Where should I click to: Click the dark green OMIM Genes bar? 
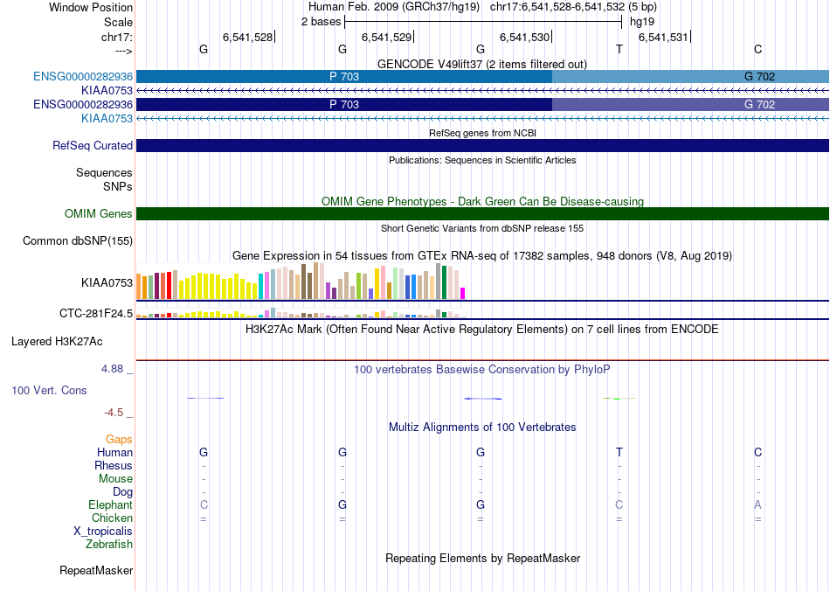pyautogui.click(x=483, y=213)
